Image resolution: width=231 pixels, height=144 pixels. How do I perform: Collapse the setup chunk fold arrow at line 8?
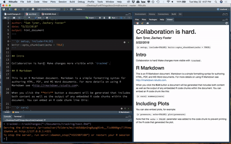coord(10,41)
